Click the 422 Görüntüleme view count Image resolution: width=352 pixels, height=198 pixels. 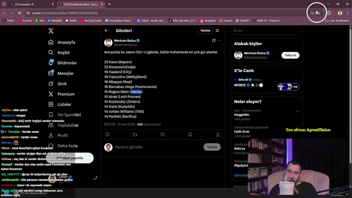point(149,124)
